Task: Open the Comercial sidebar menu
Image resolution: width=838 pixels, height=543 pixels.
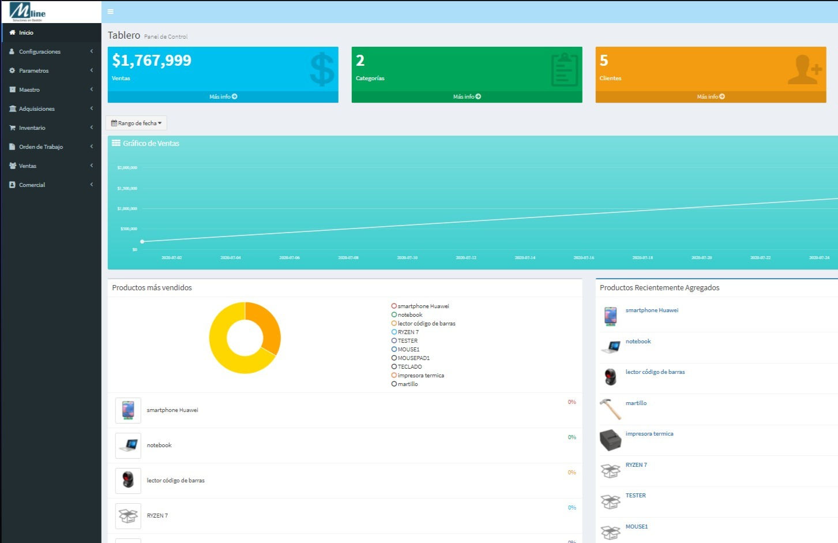Action: [32, 185]
